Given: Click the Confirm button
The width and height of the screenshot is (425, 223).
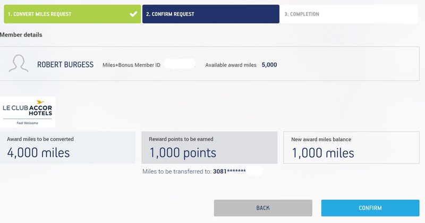Looking at the screenshot, I should tap(370, 208).
